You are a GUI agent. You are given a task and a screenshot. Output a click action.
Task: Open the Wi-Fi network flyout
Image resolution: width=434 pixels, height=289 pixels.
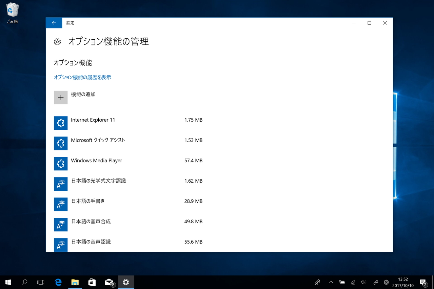[x=353, y=282]
